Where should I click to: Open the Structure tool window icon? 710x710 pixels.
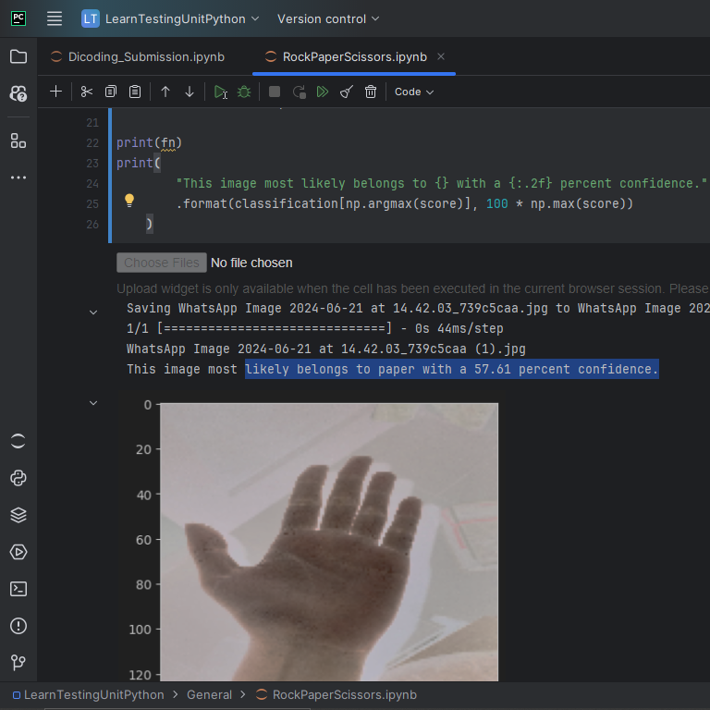click(18, 141)
